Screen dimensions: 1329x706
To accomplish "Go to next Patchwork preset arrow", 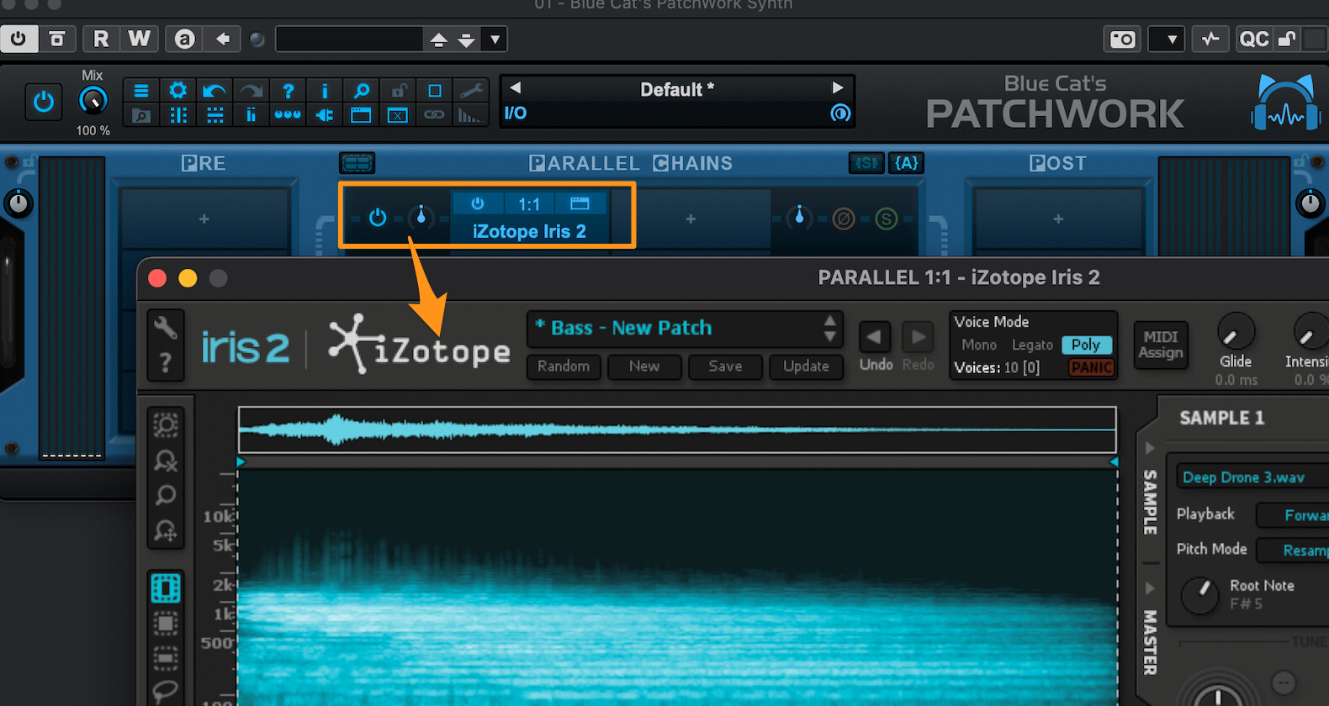I will (838, 87).
